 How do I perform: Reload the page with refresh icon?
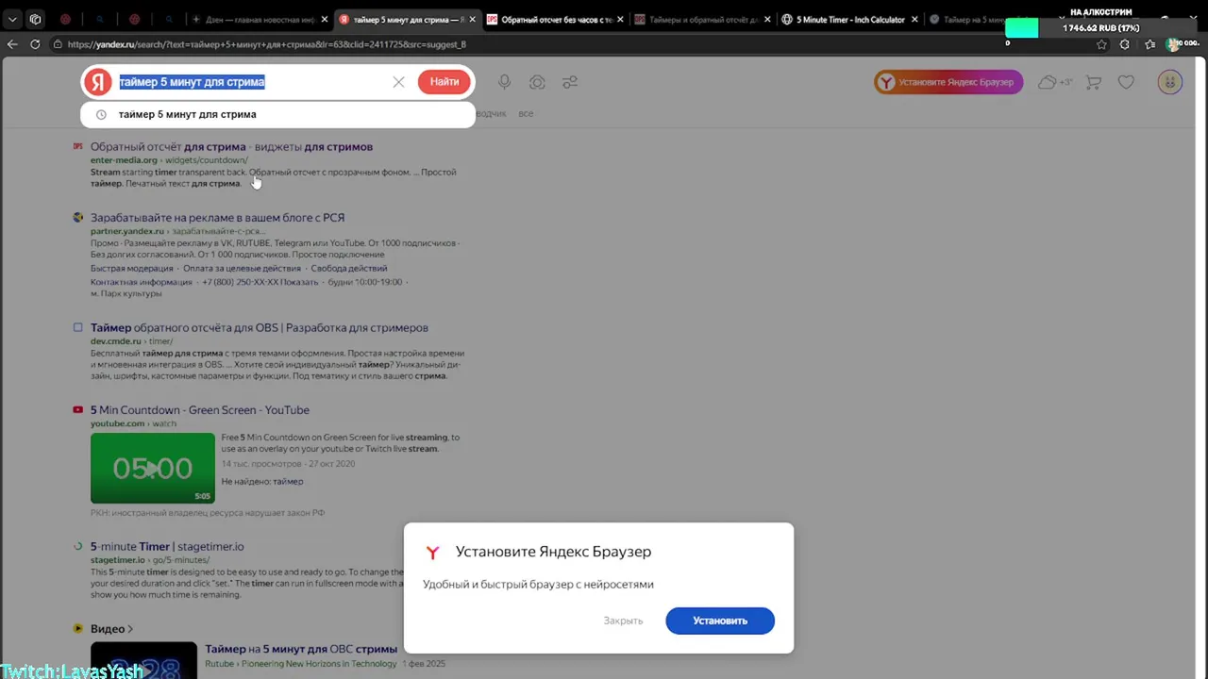[35, 44]
